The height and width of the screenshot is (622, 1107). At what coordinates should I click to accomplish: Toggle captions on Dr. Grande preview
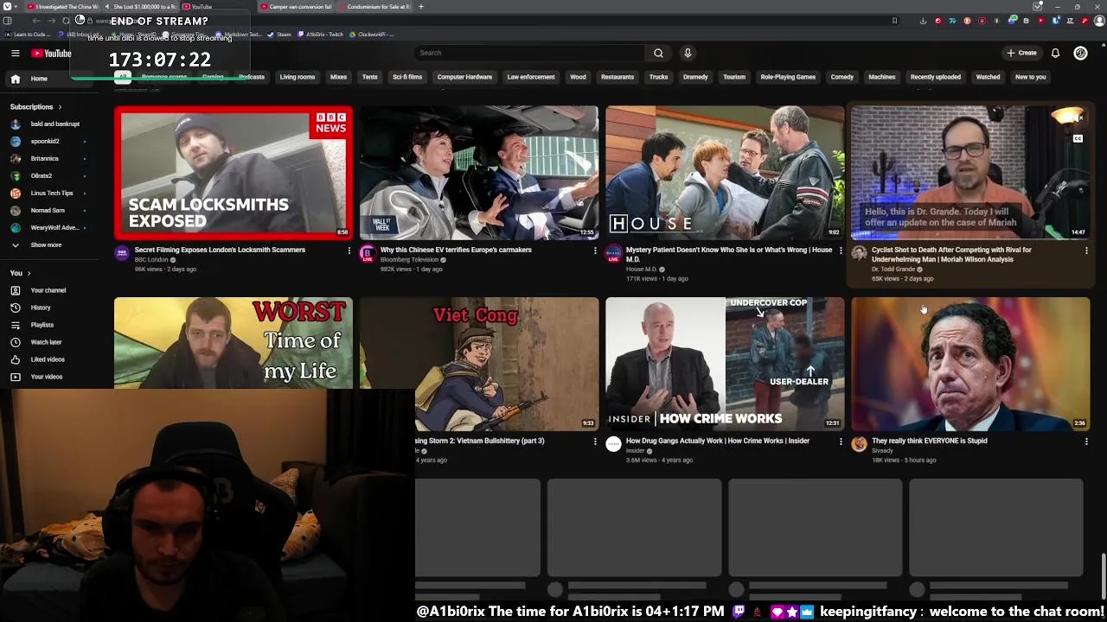click(1078, 138)
